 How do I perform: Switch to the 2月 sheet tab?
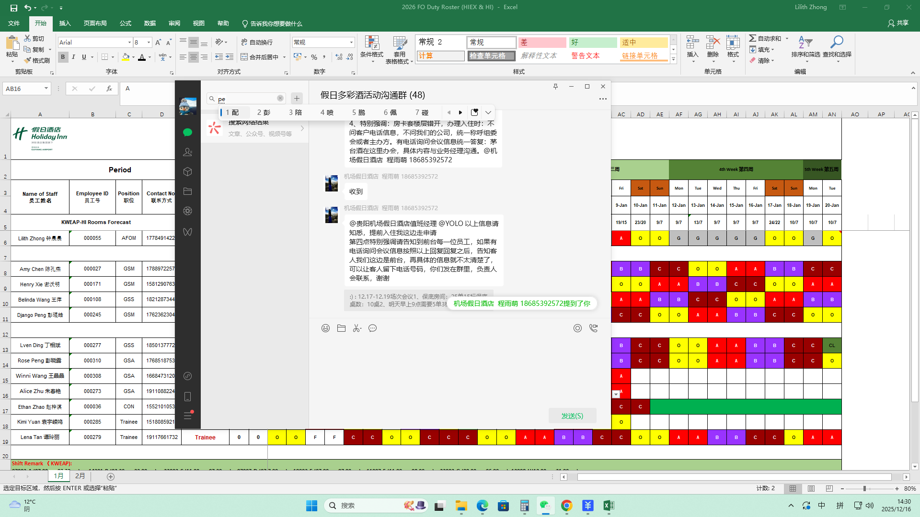pyautogui.click(x=80, y=476)
